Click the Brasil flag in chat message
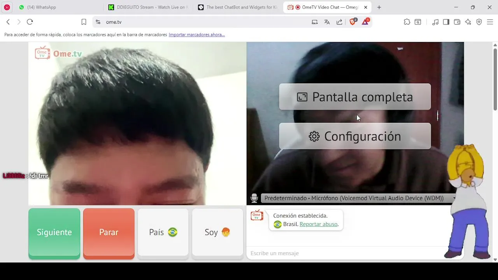The image size is (498, 280). coord(277,224)
